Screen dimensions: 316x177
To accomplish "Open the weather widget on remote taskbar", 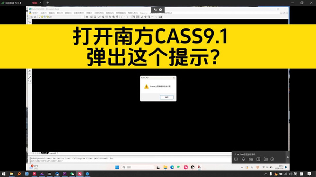I will (x=34, y=167).
